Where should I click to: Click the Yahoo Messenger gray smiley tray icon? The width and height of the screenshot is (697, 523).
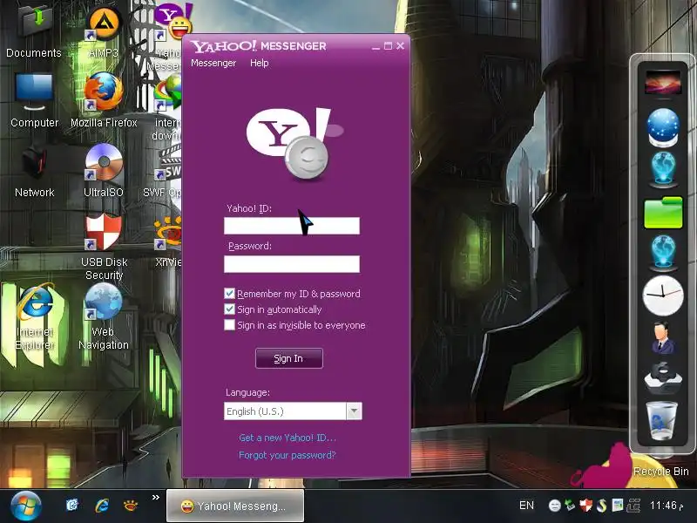click(554, 506)
